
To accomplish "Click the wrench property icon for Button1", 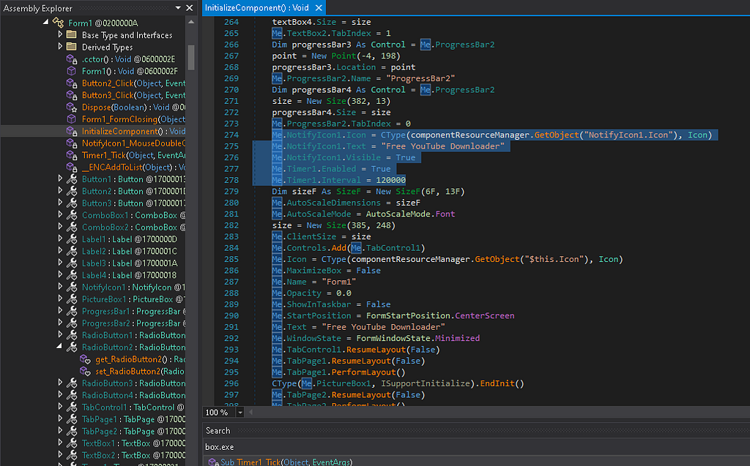I will pyautogui.click(x=72, y=178).
